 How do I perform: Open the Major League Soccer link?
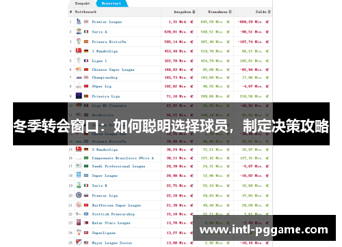[112, 243]
